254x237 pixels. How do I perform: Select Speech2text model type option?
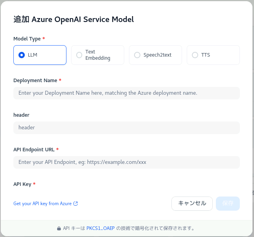156,55
